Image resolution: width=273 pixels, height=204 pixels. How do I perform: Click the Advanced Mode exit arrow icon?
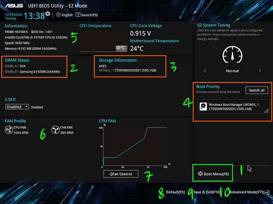coord(267,192)
